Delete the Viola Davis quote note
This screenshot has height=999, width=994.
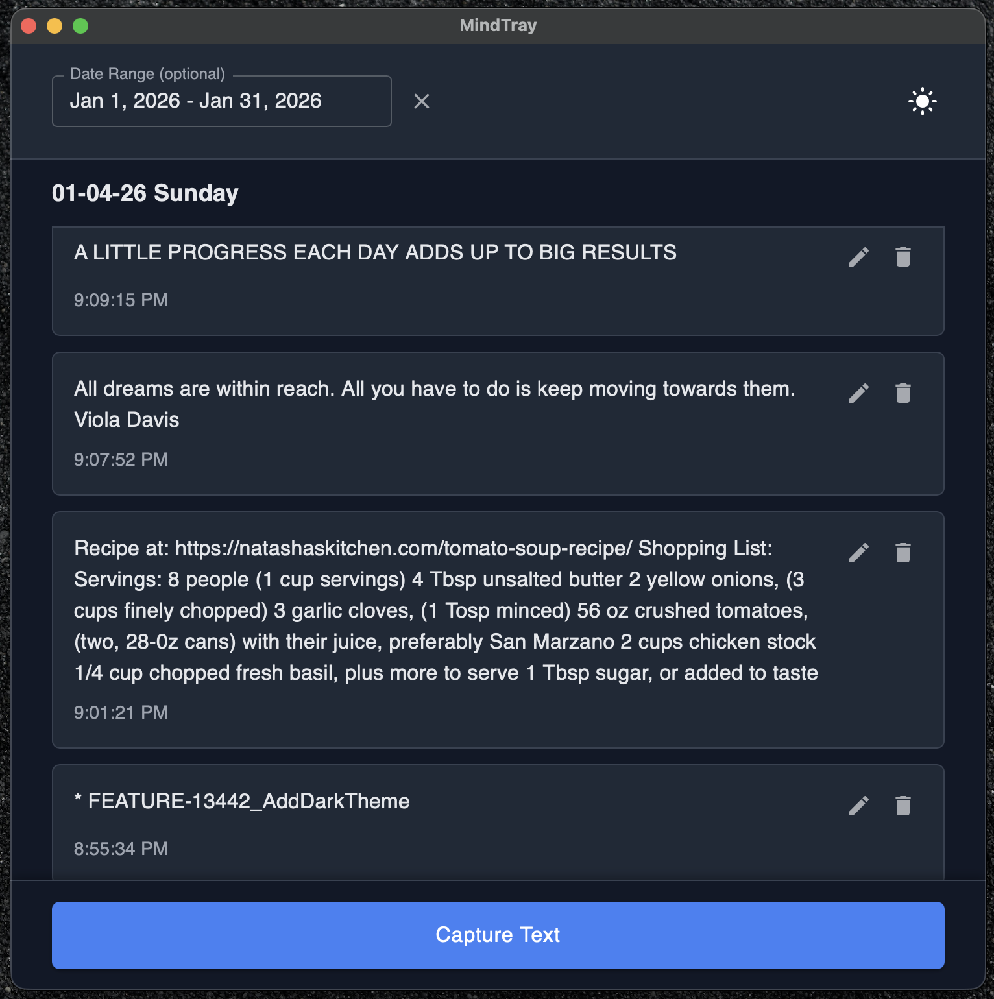(903, 393)
